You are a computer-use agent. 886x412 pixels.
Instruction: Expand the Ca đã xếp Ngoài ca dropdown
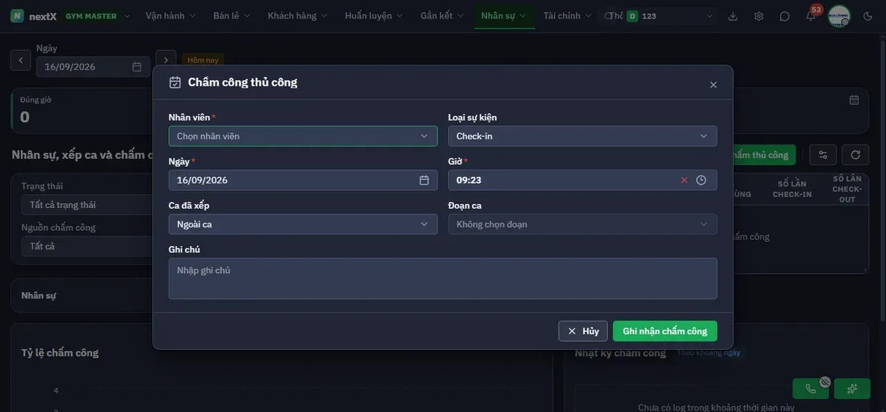coord(303,224)
